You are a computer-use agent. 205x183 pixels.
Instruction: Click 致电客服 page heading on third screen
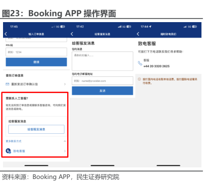[147, 44]
